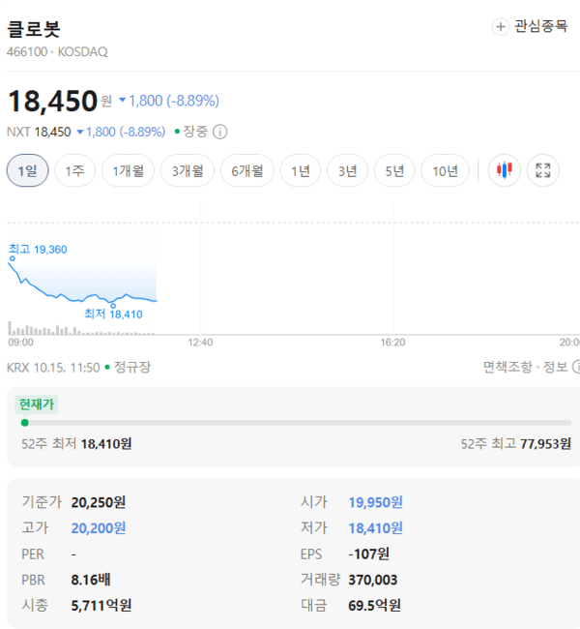Select the 1주 period tab

coord(75,170)
